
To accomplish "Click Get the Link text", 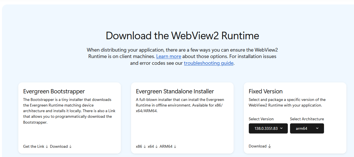I will click(34, 147).
